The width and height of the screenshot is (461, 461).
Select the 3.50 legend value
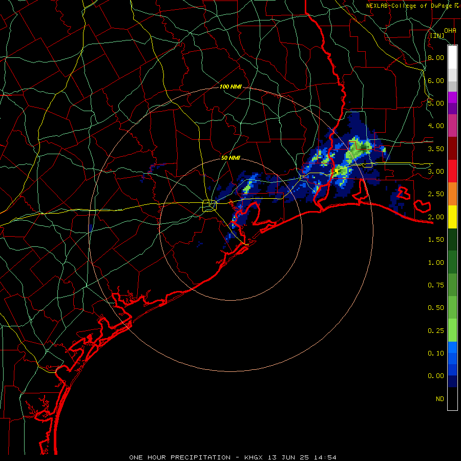tap(436, 149)
